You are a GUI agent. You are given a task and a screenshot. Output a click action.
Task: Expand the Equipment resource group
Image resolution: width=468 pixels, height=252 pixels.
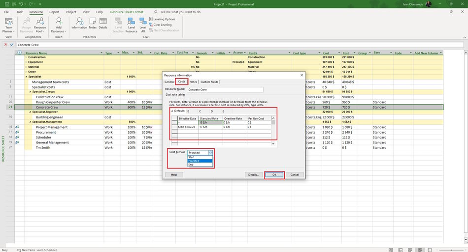pyautogui.click(x=26, y=62)
